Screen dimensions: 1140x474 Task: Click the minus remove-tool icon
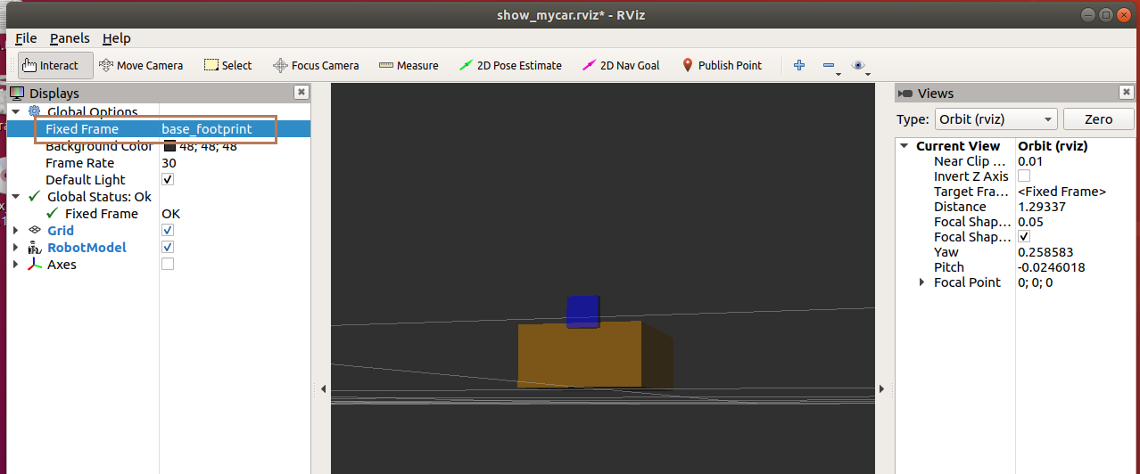(829, 65)
